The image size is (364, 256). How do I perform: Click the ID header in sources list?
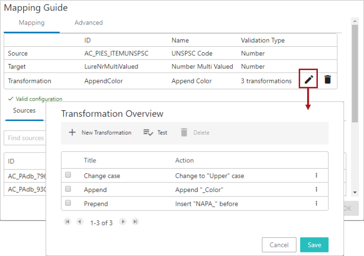coord(11,162)
